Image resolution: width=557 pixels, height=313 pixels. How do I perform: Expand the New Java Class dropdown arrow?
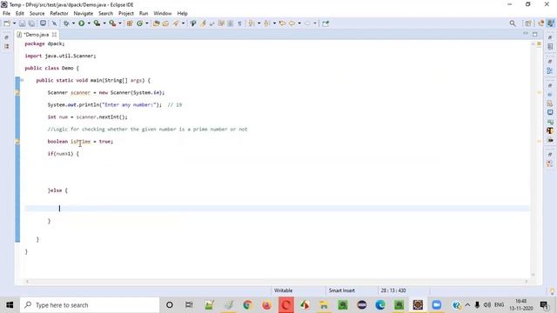pyautogui.click(x=147, y=23)
